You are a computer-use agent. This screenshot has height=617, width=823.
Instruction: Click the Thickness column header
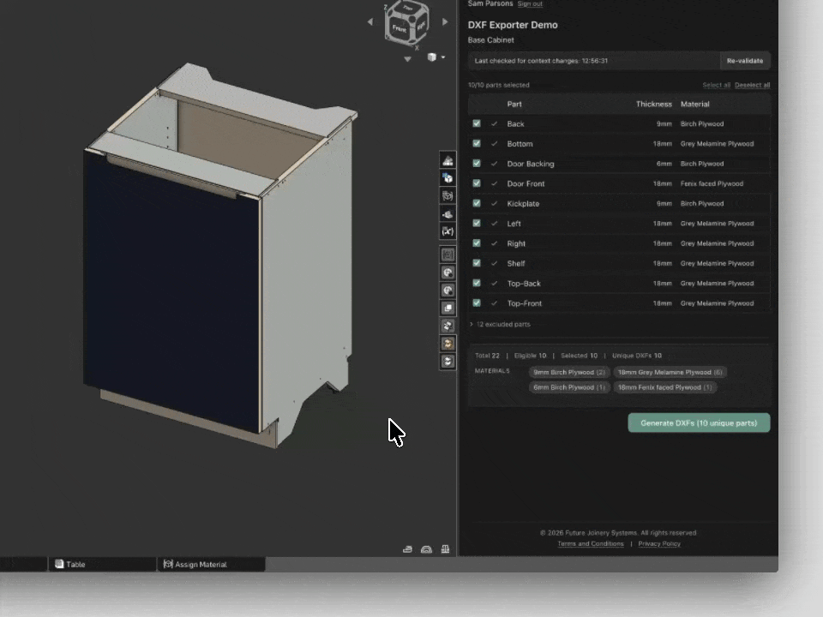[653, 104]
